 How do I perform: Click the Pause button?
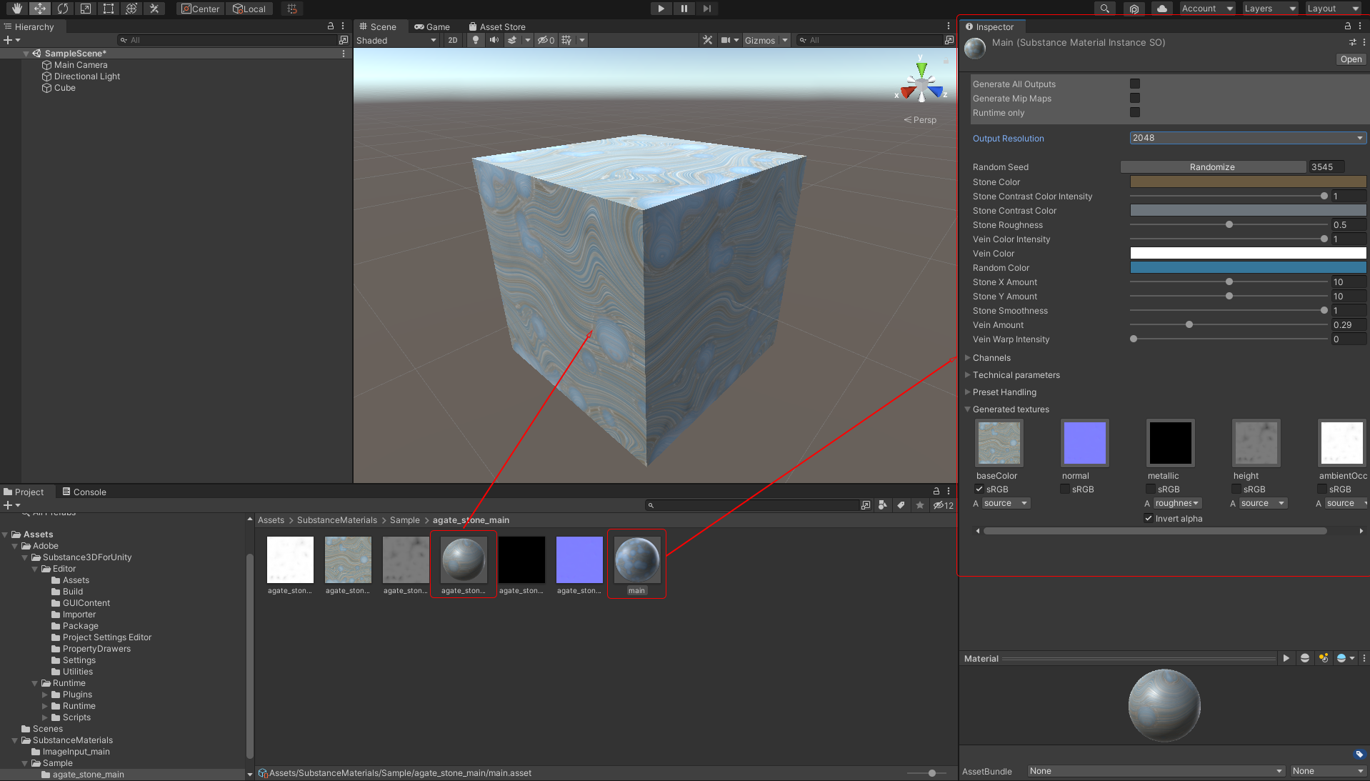[x=684, y=9]
